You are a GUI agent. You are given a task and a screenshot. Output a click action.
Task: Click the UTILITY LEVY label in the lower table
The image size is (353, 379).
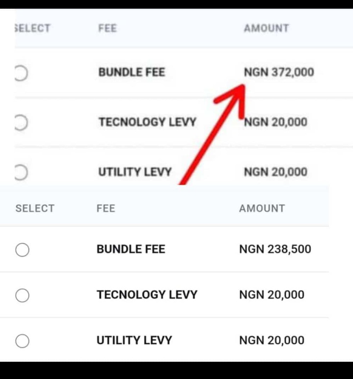[x=134, y=340]
